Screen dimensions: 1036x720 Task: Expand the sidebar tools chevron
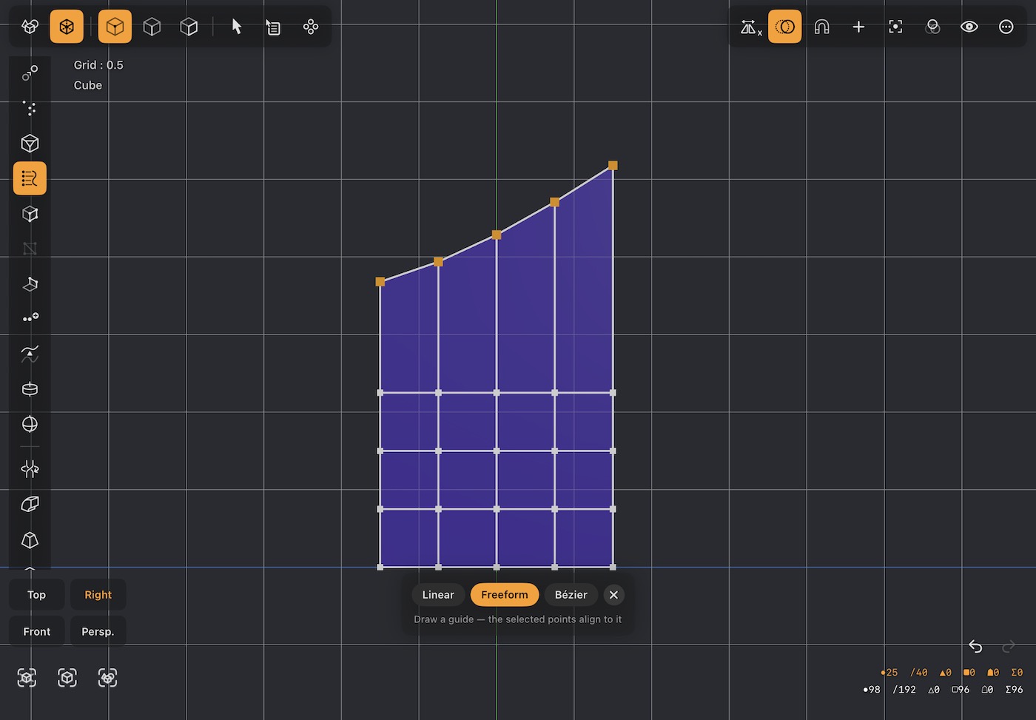coord(30,568)
